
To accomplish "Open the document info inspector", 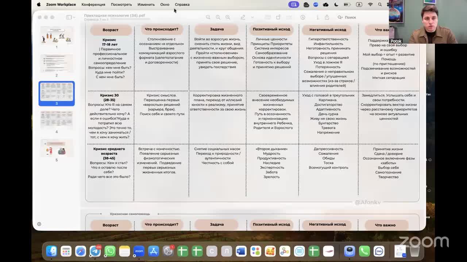I will (317, 17).
